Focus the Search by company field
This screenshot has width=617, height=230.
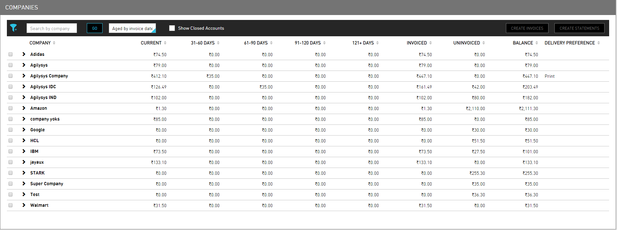tap(52, 28)
